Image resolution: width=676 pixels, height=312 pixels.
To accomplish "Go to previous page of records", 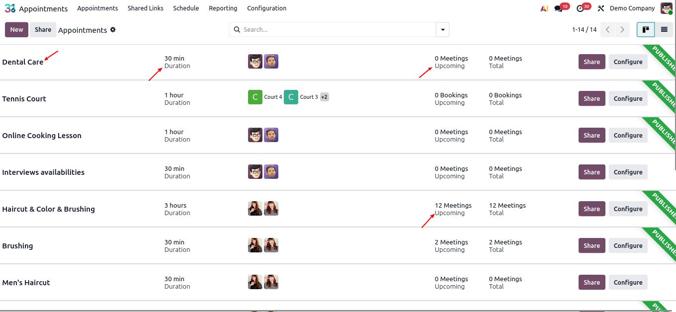I will coord(607,30).
